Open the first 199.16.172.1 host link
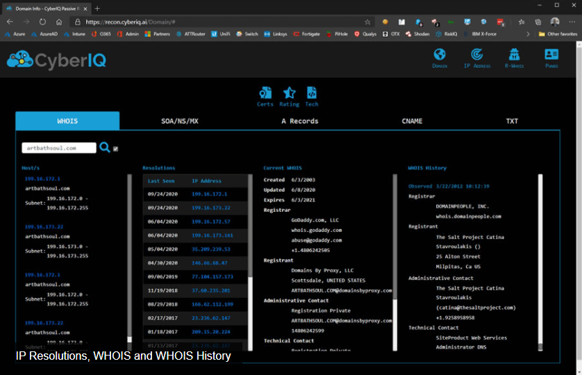 coord(42,178)
